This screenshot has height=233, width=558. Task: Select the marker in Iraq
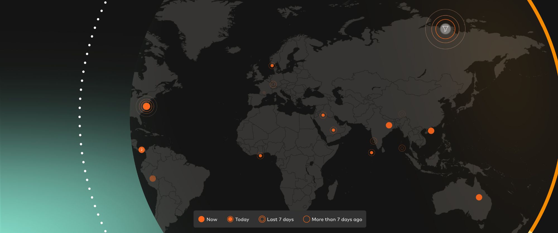[323, 115]
